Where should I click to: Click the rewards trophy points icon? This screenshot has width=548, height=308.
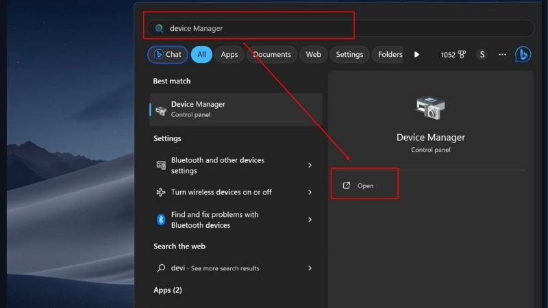coord(462,55)
